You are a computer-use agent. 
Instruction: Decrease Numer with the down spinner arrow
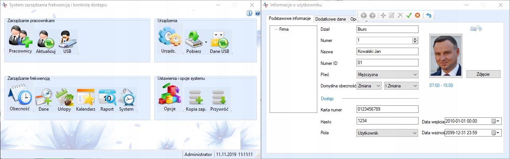[415, 42]
